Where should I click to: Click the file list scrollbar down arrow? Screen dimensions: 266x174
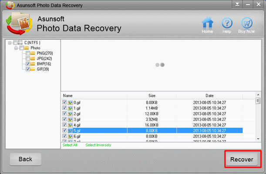(x=258, y=139)
